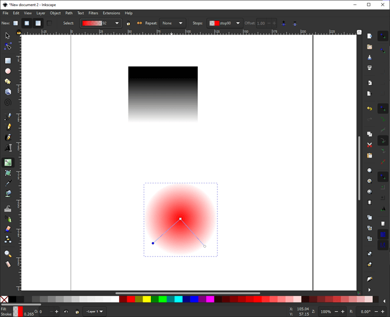
Task: Open the gradient Select dropdown
Action: coord(101,23)
